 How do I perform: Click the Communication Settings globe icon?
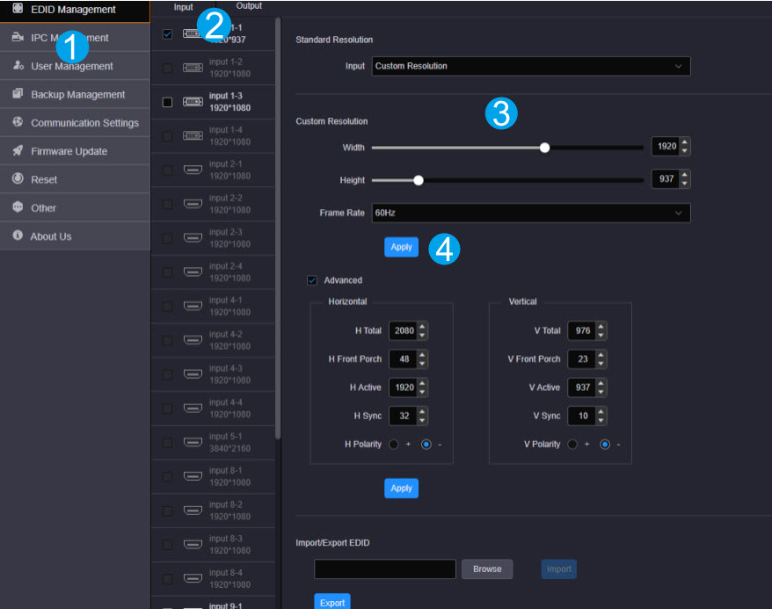pos(18,122)
